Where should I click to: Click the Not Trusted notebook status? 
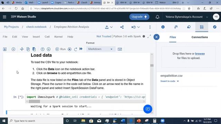click(104, 37)
